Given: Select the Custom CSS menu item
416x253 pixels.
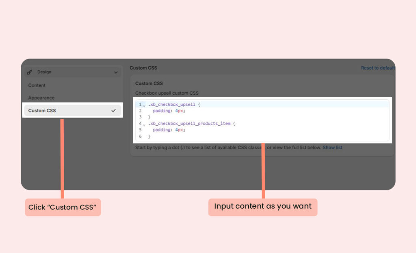Looking at the screenshot, I should pyautogui.click(x=42, y=111).
